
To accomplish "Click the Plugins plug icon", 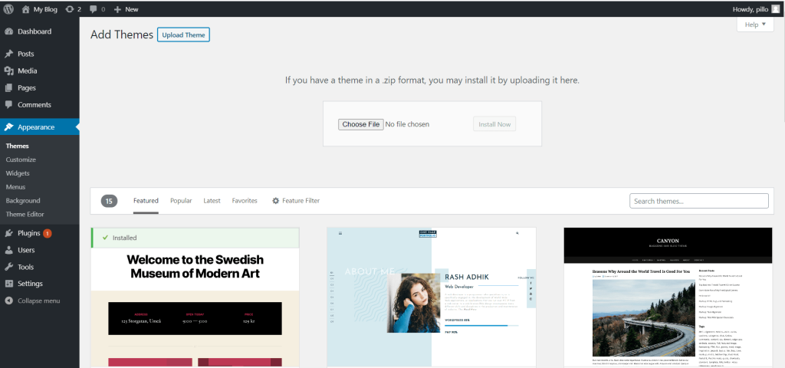I will click(8, 233).
